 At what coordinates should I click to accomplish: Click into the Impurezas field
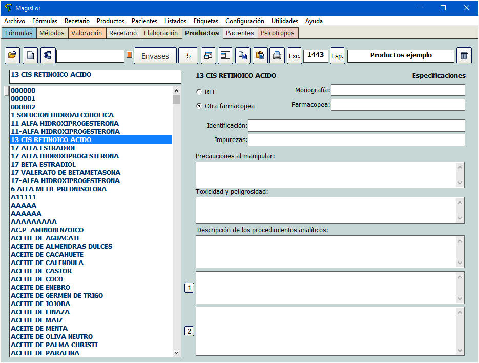click(x=357, y=140)
